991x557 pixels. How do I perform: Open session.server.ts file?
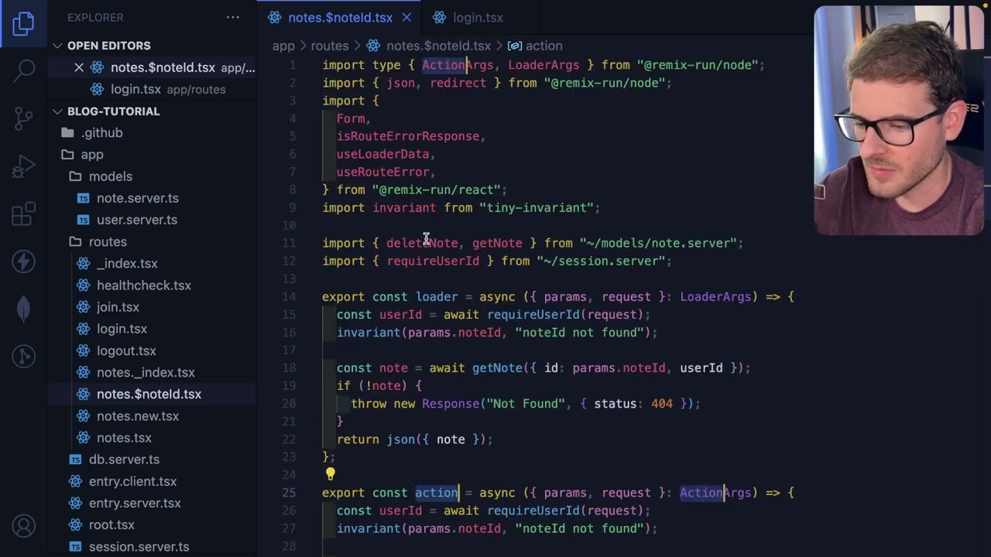pyautogui.click(x=139, y=546)
